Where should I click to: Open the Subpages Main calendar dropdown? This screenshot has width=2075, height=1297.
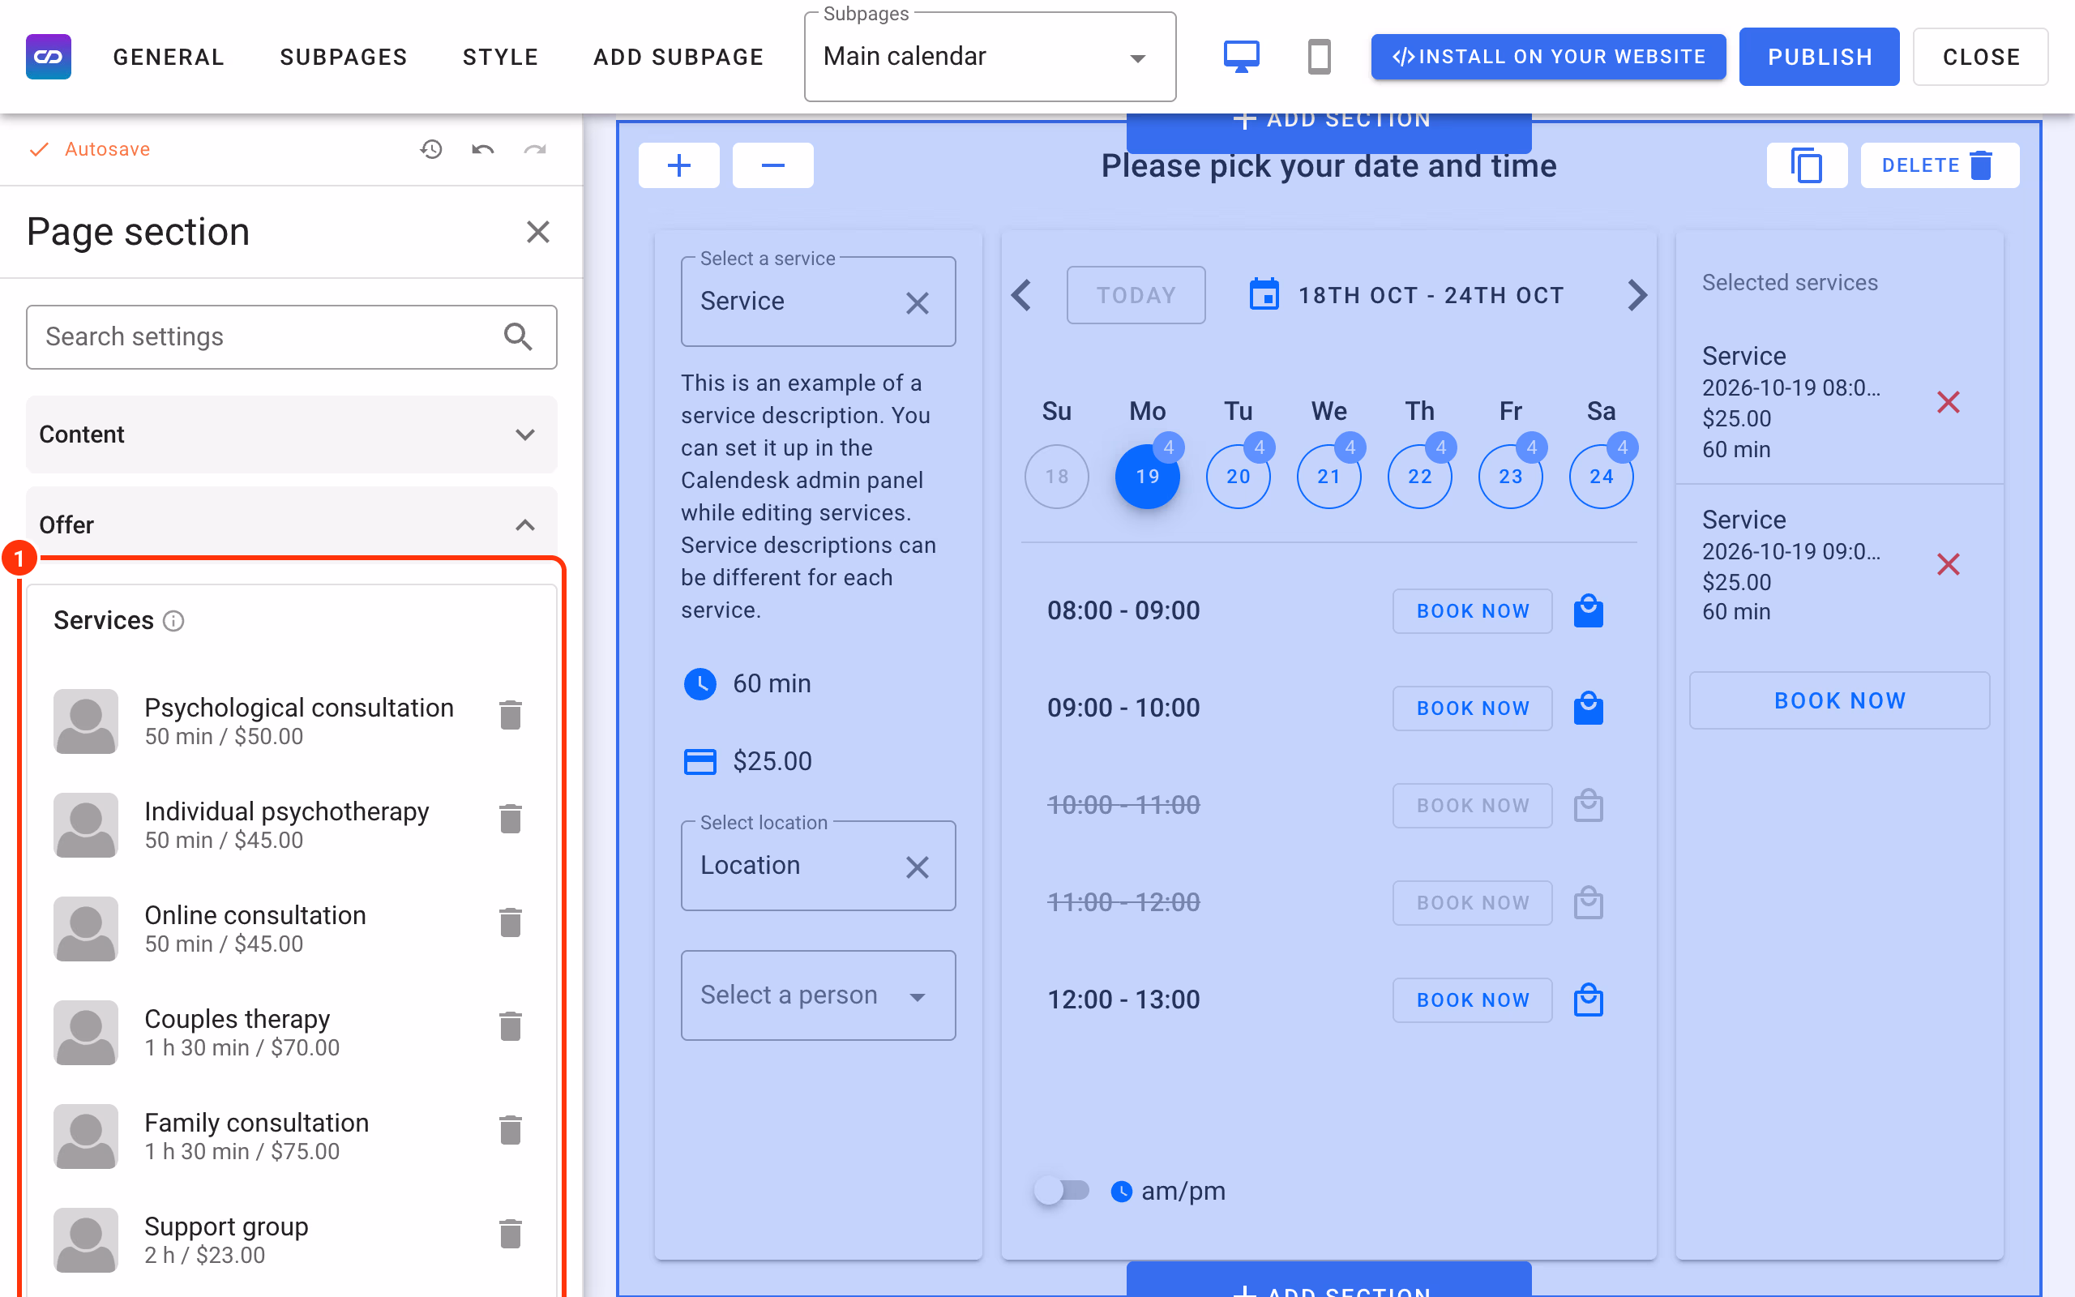[x=990, y=57]
